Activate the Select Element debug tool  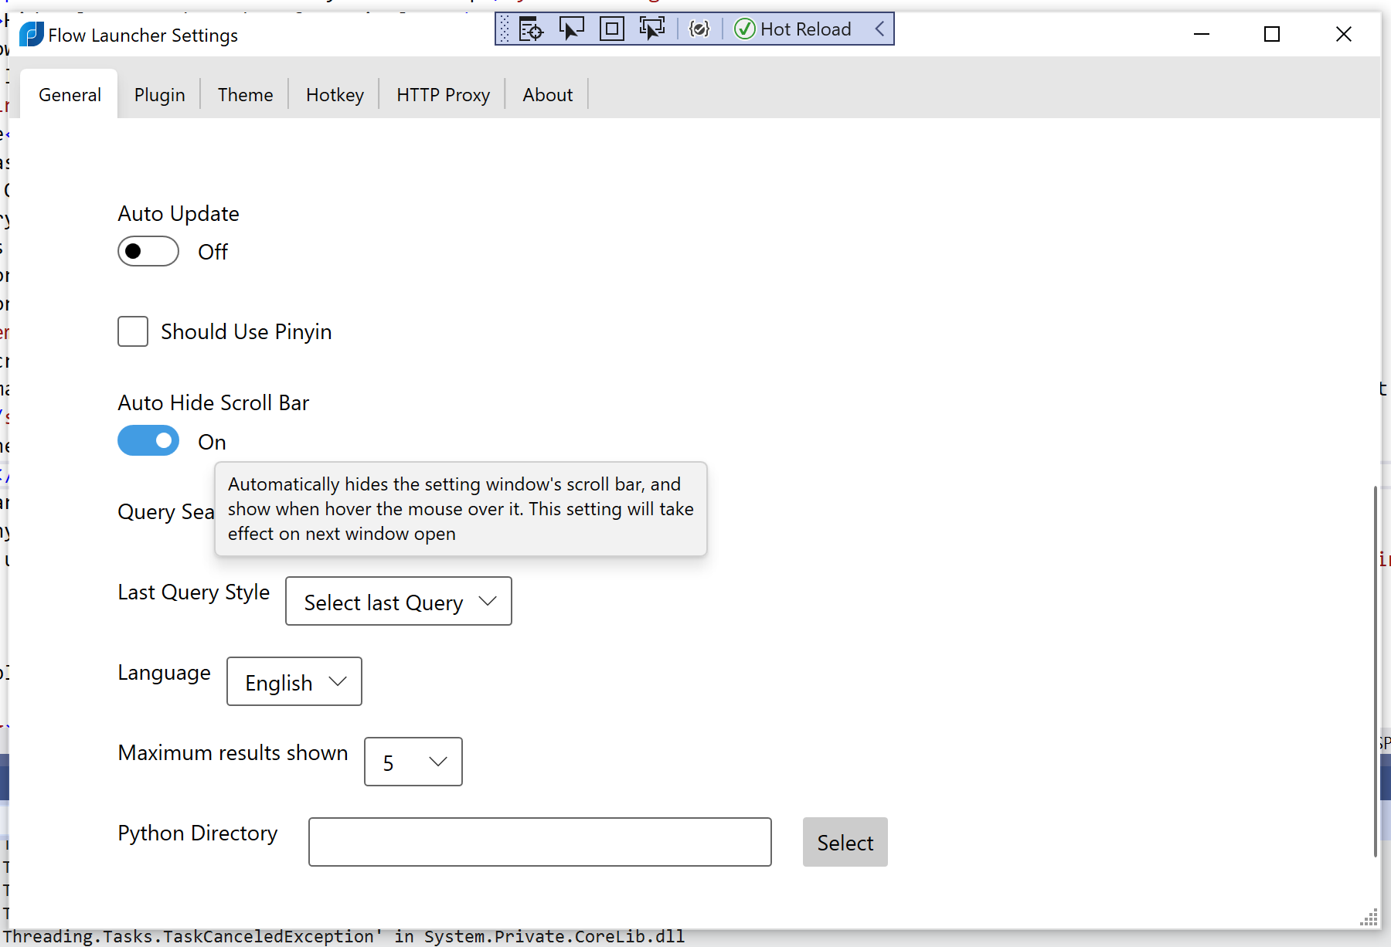click(571, 29)
